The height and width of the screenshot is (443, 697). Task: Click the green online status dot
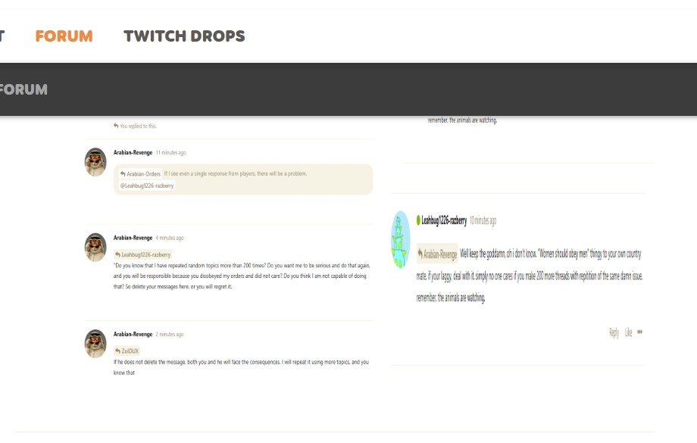click(418, 220)
